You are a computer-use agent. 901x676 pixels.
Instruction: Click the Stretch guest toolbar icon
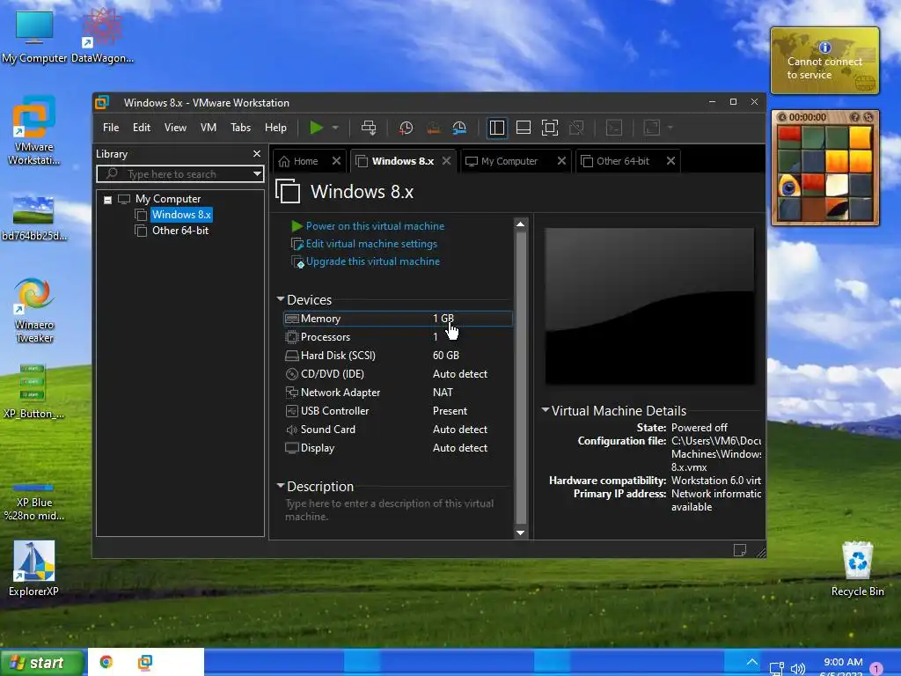[x=652, y=128]
